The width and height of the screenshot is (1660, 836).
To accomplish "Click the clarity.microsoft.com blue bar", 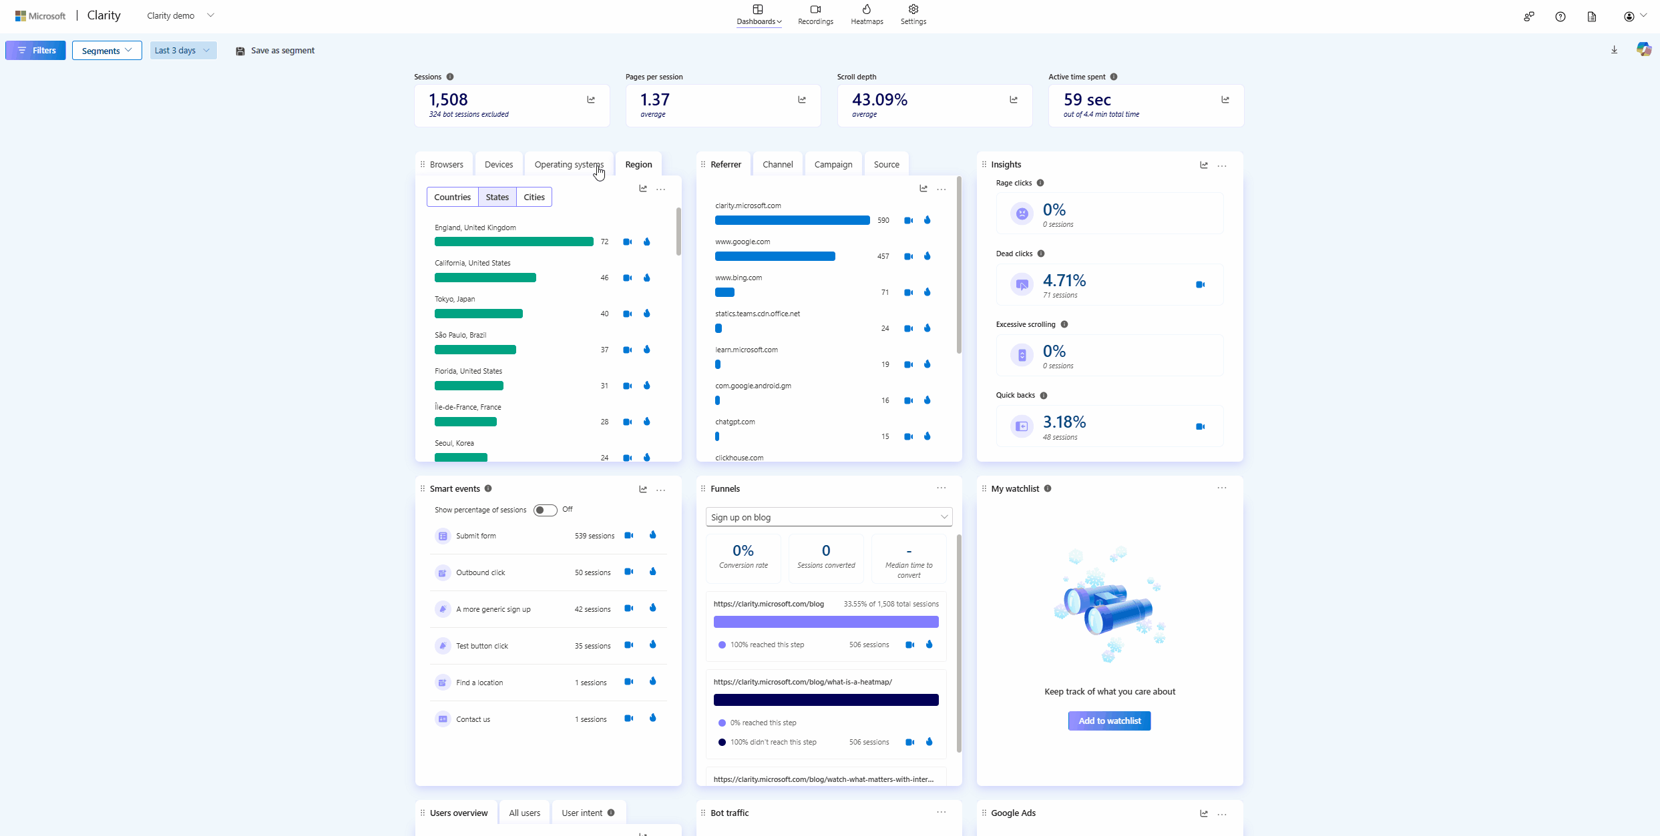I will pos(793,220).
